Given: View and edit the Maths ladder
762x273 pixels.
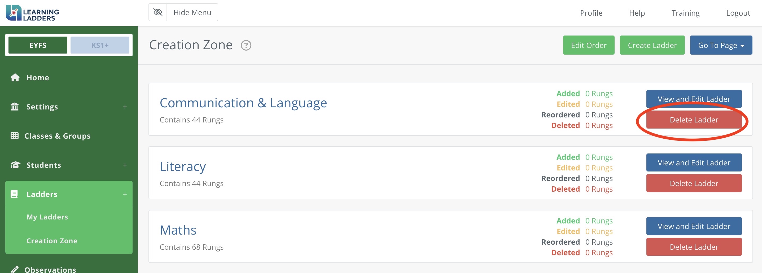Looking at the screenshot, I should [x=693, y=226].
